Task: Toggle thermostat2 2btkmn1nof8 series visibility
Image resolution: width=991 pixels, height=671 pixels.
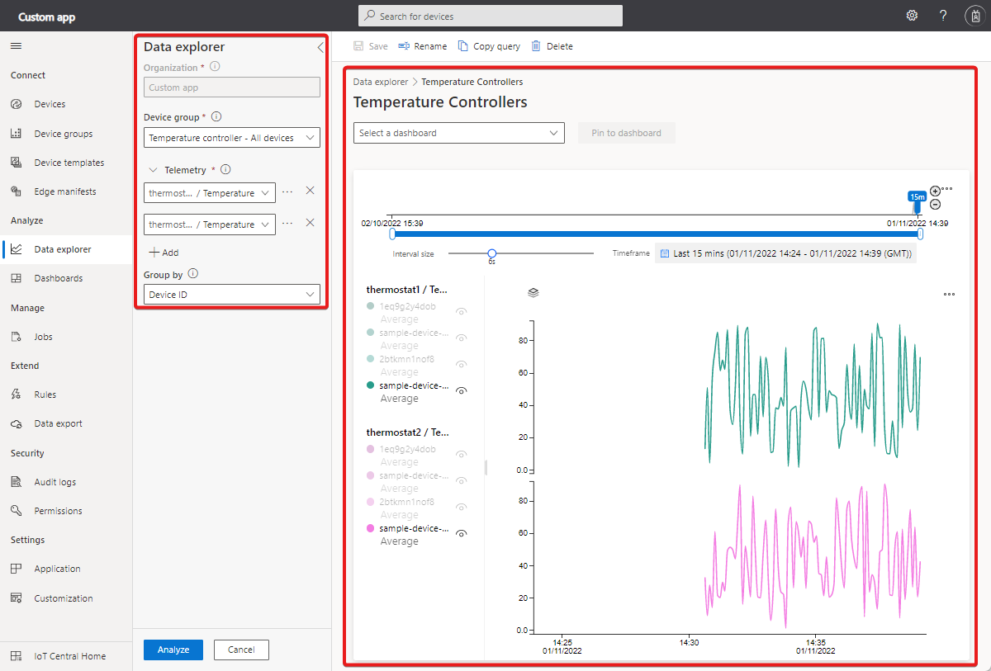Action: 462,507
